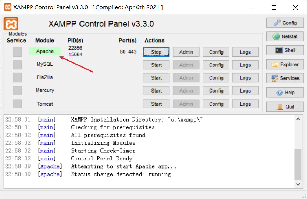The image size is (307, 199).
Task: Open MySQL Config options
Action: tap(216, 65)
